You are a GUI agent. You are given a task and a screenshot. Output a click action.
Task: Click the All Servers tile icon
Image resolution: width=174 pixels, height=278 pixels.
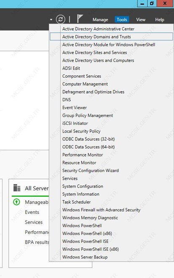point(17,188)
